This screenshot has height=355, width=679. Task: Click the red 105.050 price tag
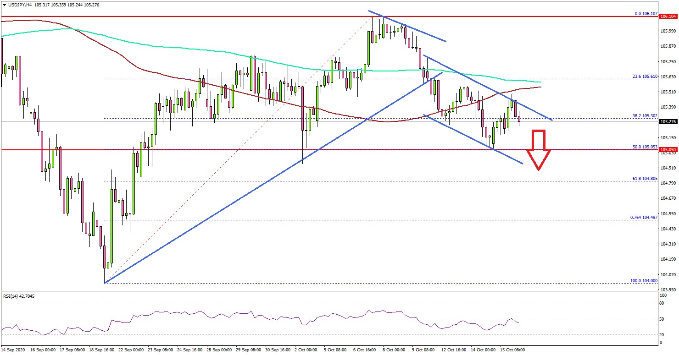[x=668, y=150]
